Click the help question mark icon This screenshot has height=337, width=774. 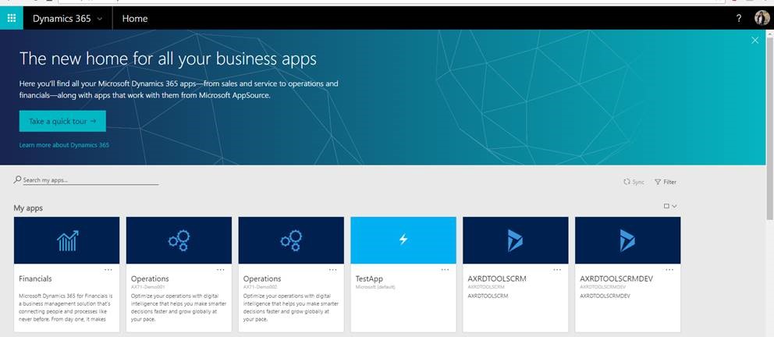[x=739, y=18]
